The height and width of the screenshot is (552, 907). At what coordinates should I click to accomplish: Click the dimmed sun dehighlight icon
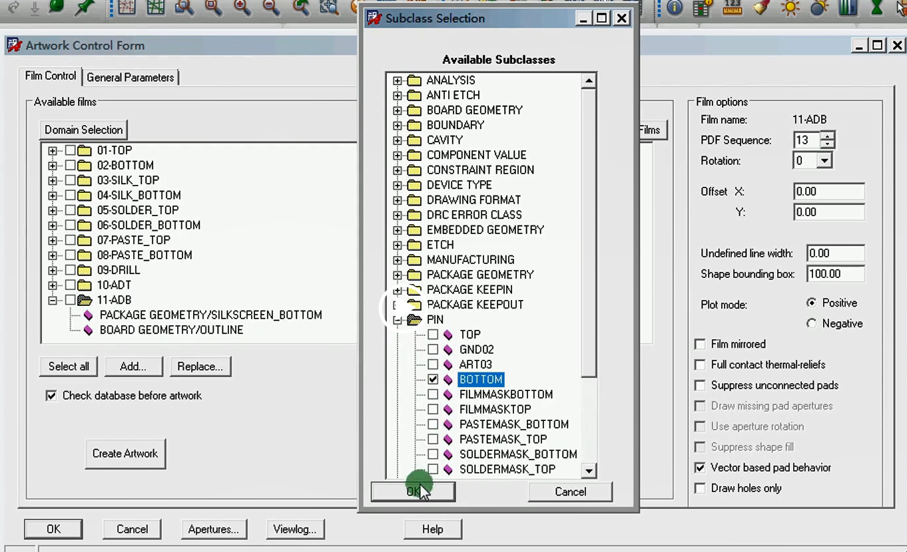point(819,7)
